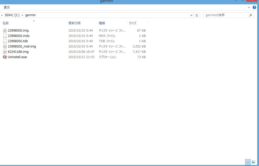259x166 pixels.
Task: Click the TDB ファイル type cell
Action: tap(107, 41)
